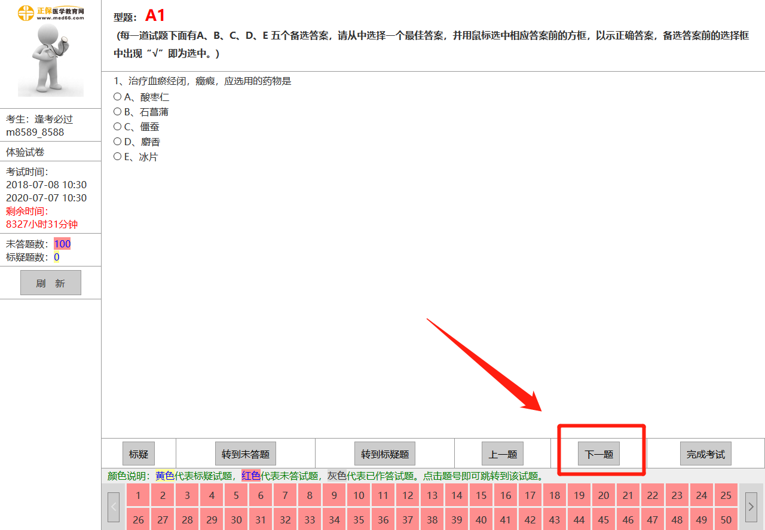Submit exam with 完成考试 button

(x=705, y=454)
